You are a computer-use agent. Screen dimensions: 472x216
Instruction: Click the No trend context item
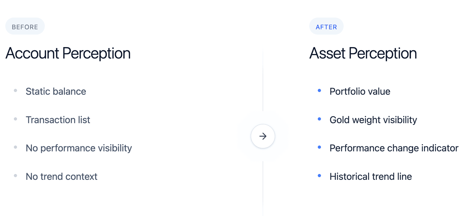click(x=62, y=177)
